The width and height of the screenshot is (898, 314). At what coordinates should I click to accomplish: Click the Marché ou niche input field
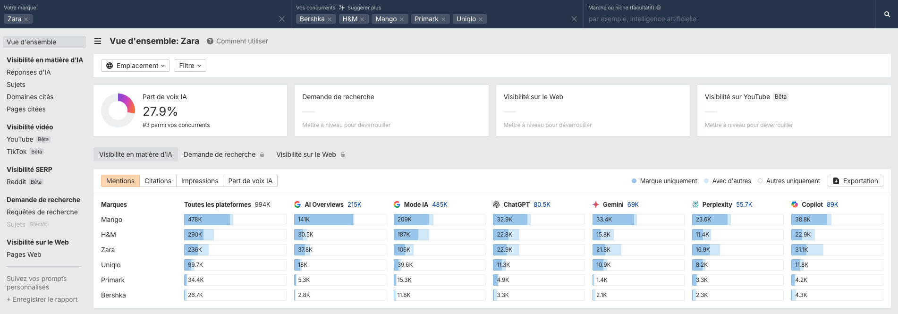[x=727, y=19]
